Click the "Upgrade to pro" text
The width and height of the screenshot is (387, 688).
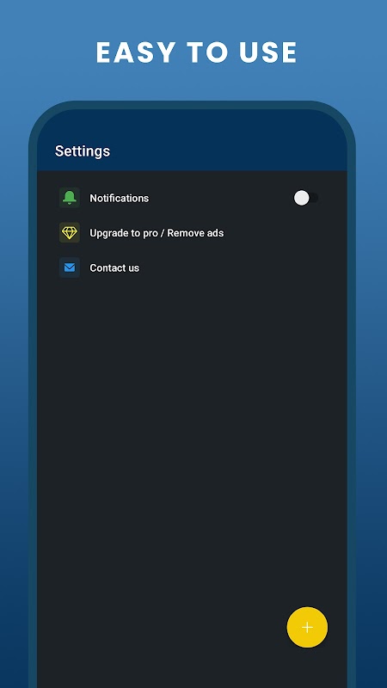[x=123, y=233]
